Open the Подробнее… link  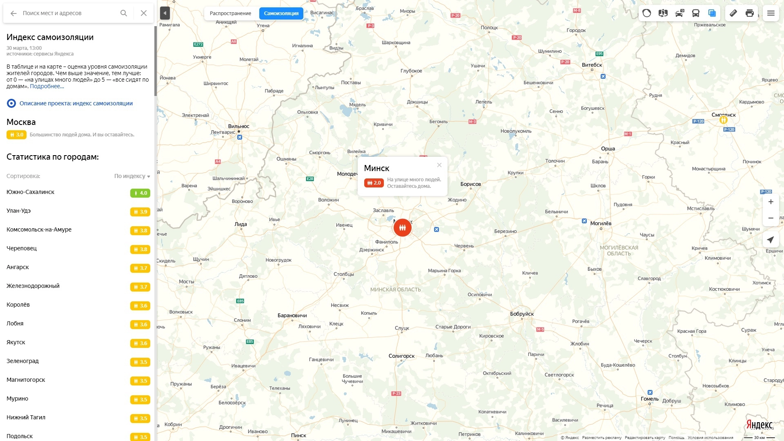click(47, 87)
